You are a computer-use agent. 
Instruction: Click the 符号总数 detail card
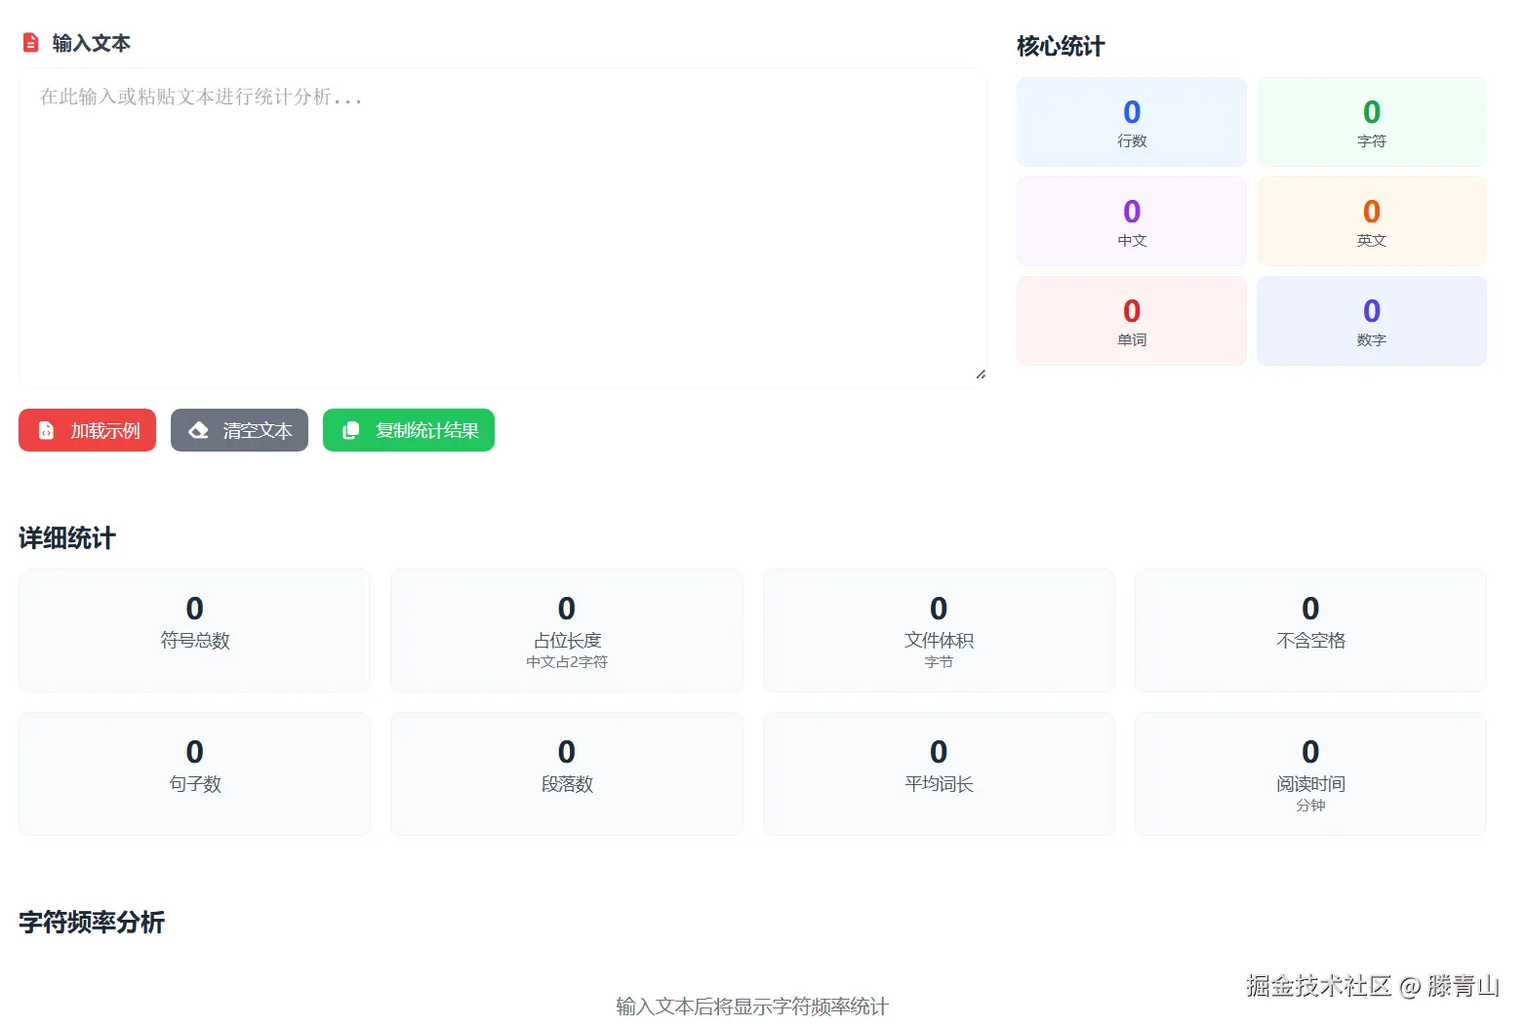[x=193, y=630]
